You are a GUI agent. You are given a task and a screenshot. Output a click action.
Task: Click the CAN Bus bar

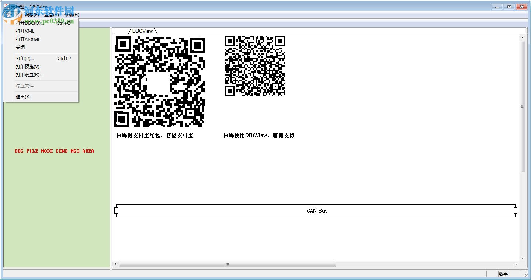pyautogui.click(x=317, y=211)
